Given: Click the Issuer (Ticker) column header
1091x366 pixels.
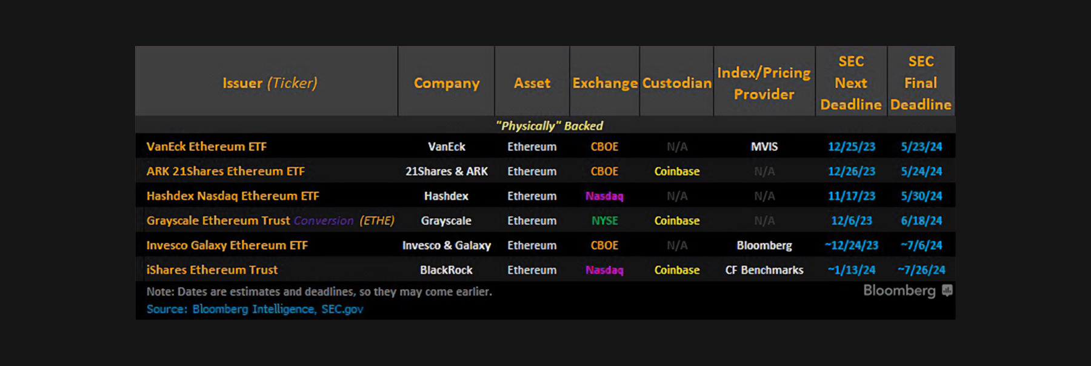Looking at the screenshot, I should click(x=270, y=83).
